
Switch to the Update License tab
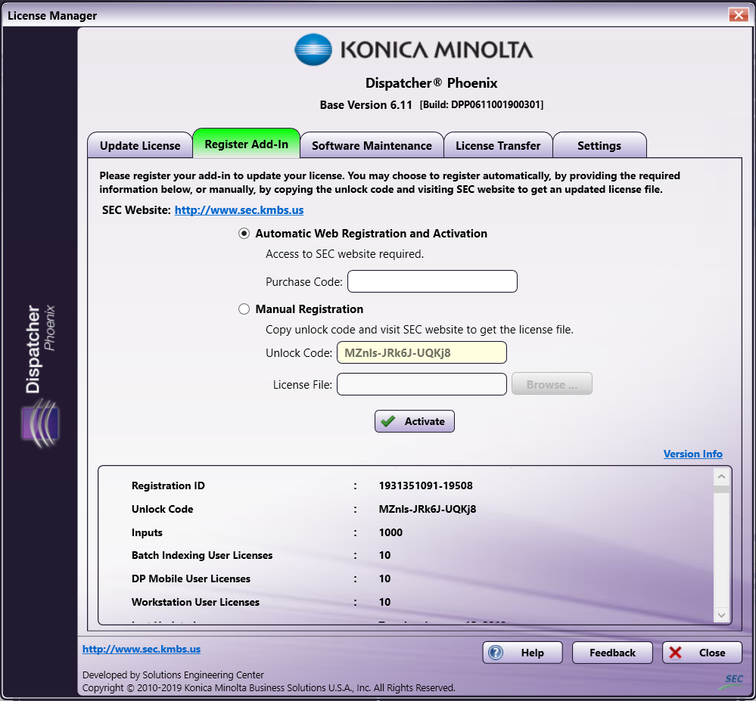point(140,145)
